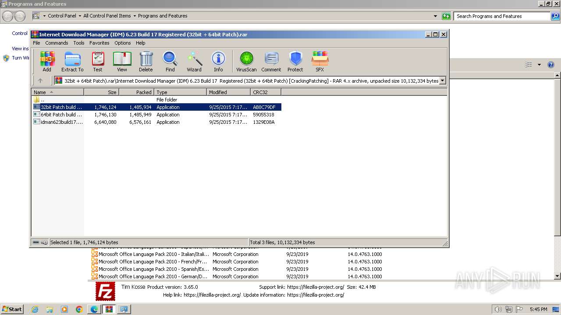
Task: Run VirusScan from toolbar
Action: (246, 62)
